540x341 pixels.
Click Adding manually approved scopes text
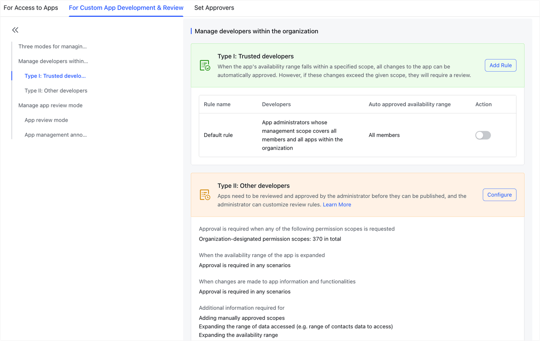click(242, 318)
